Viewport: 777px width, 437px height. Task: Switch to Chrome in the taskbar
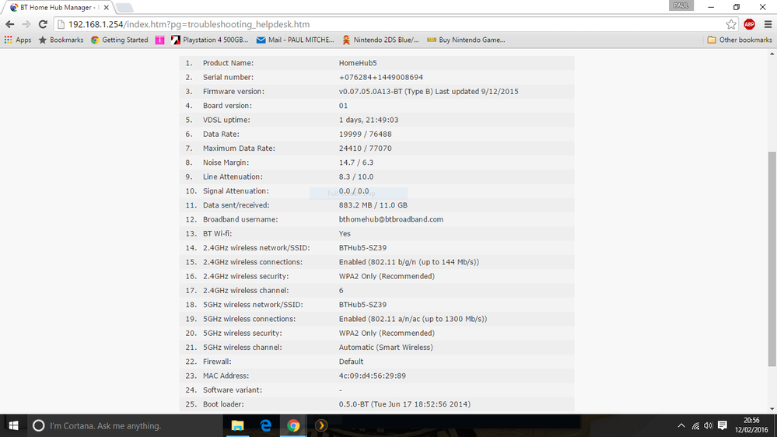point(293,425)
